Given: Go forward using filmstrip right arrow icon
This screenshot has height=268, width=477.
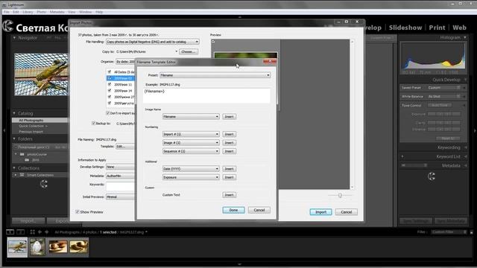Looking at the screenshot, I should coord(46,232).
